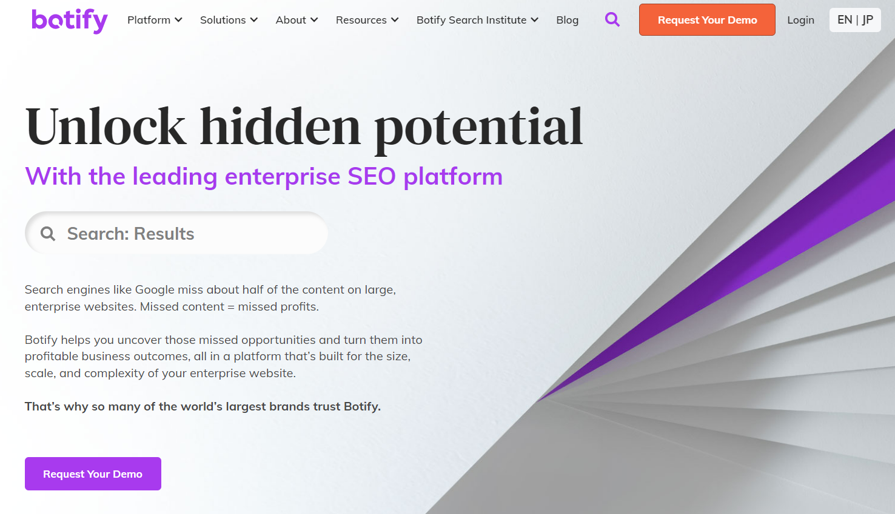Expand the Solutions dropdown
Viewport: 895px width, 514px height.
[x=223, y=19]
